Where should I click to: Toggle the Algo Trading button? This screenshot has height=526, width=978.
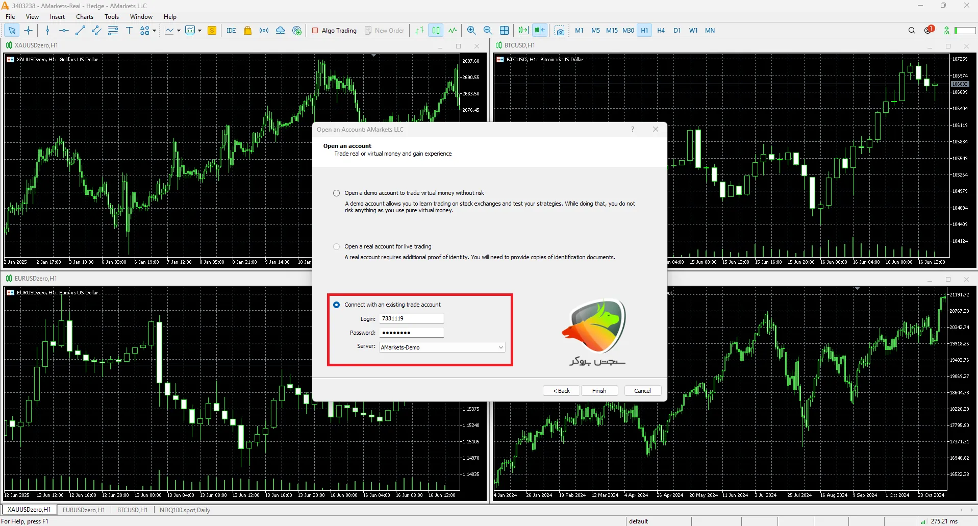coord(334,31)
